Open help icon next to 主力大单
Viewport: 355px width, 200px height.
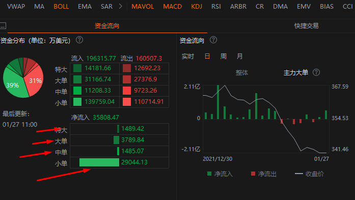click(316, 72)
